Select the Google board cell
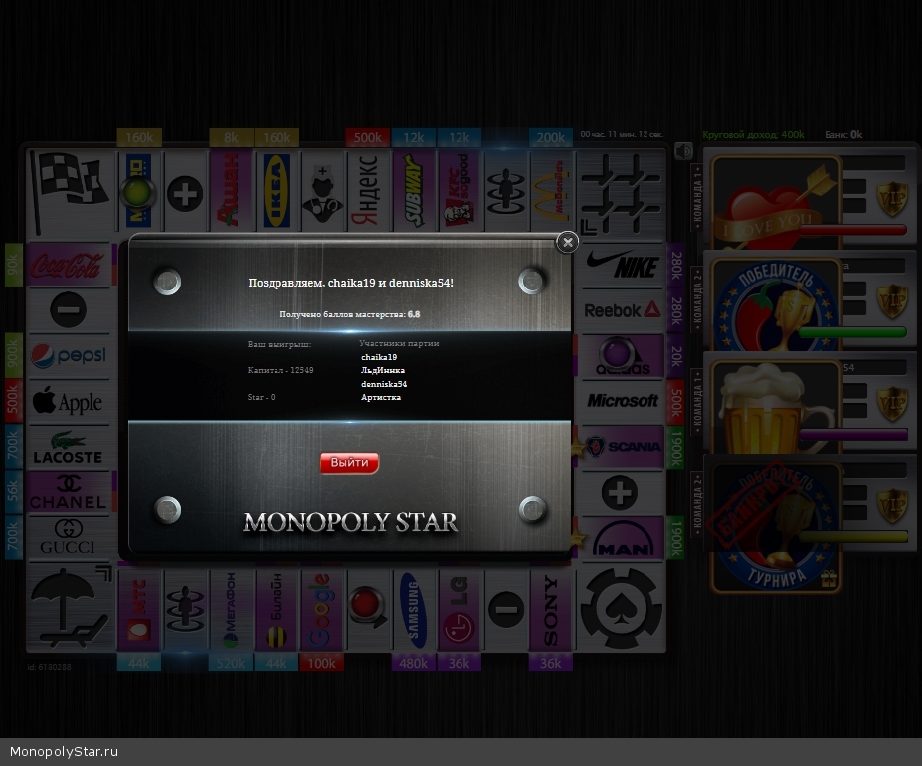Viewport: 922px width, 766px height. [322, 610]
